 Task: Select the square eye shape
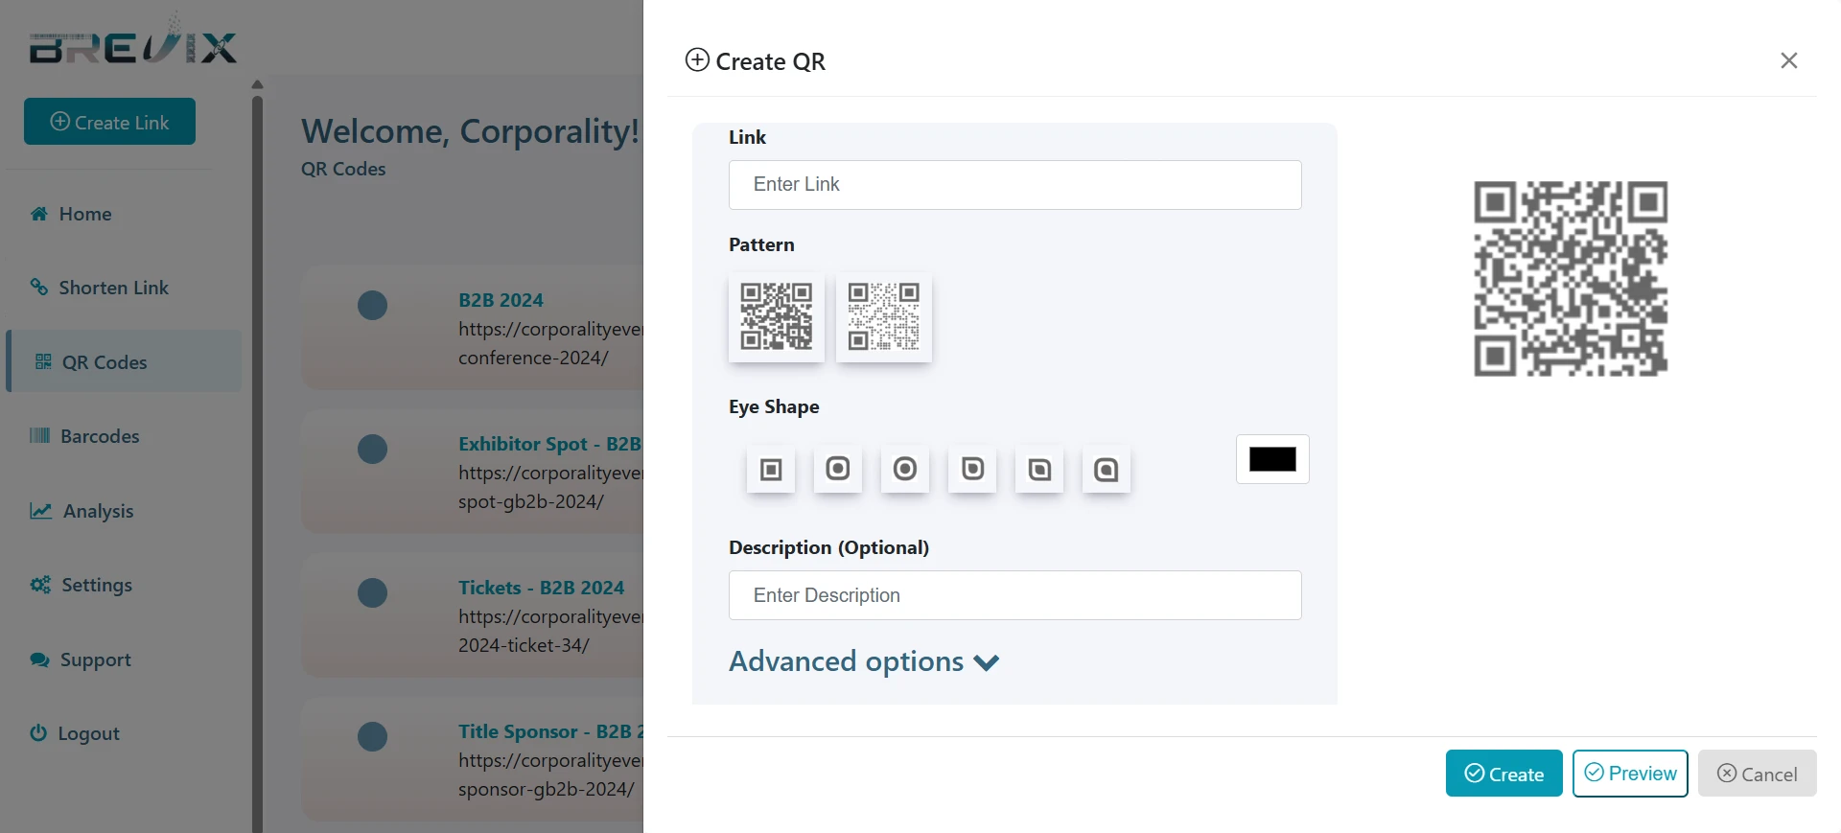[x=771, y=470]
